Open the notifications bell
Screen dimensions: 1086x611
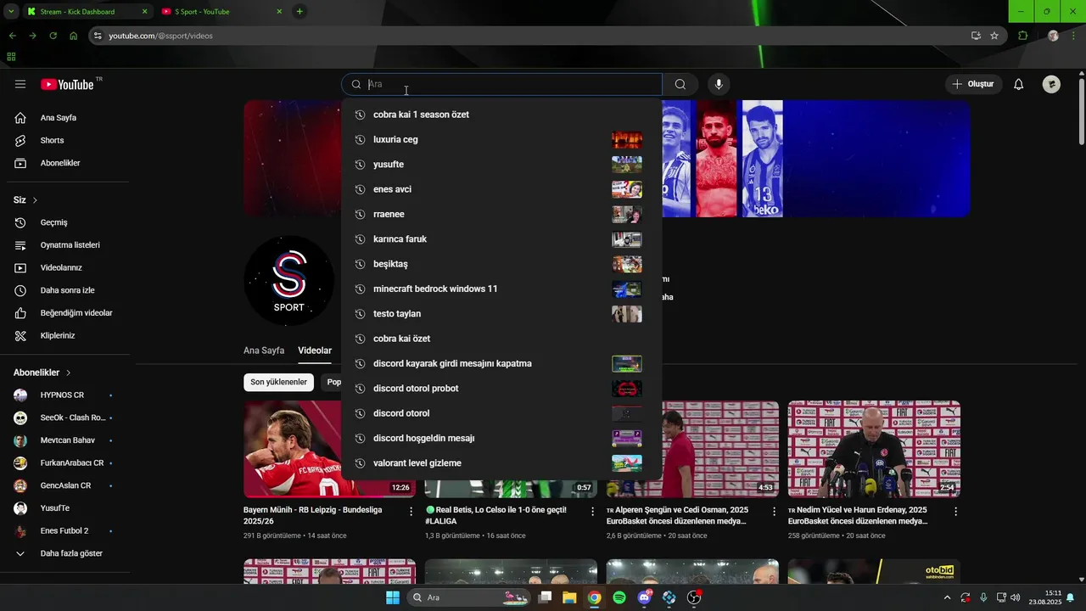pos(1019,84)
